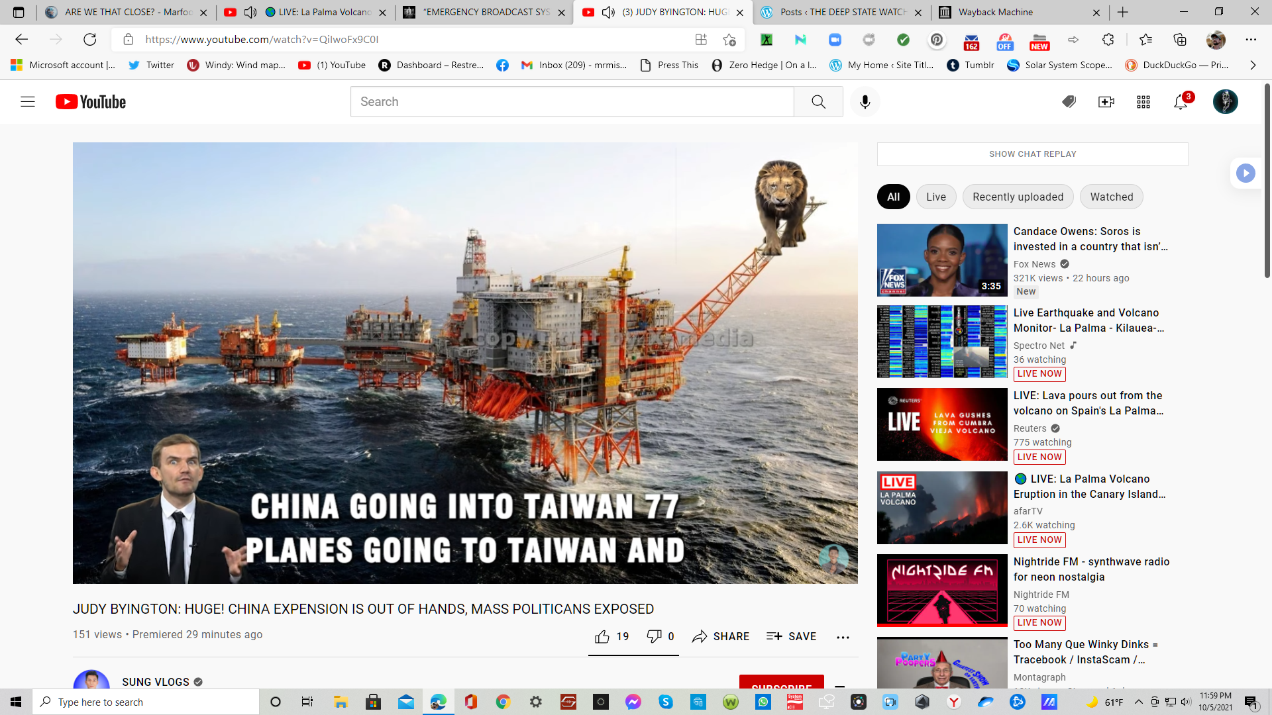The height and width of the screenshot is (715, 1272).
Task: Add page to favorites star icon
Action: coord(729,40)
